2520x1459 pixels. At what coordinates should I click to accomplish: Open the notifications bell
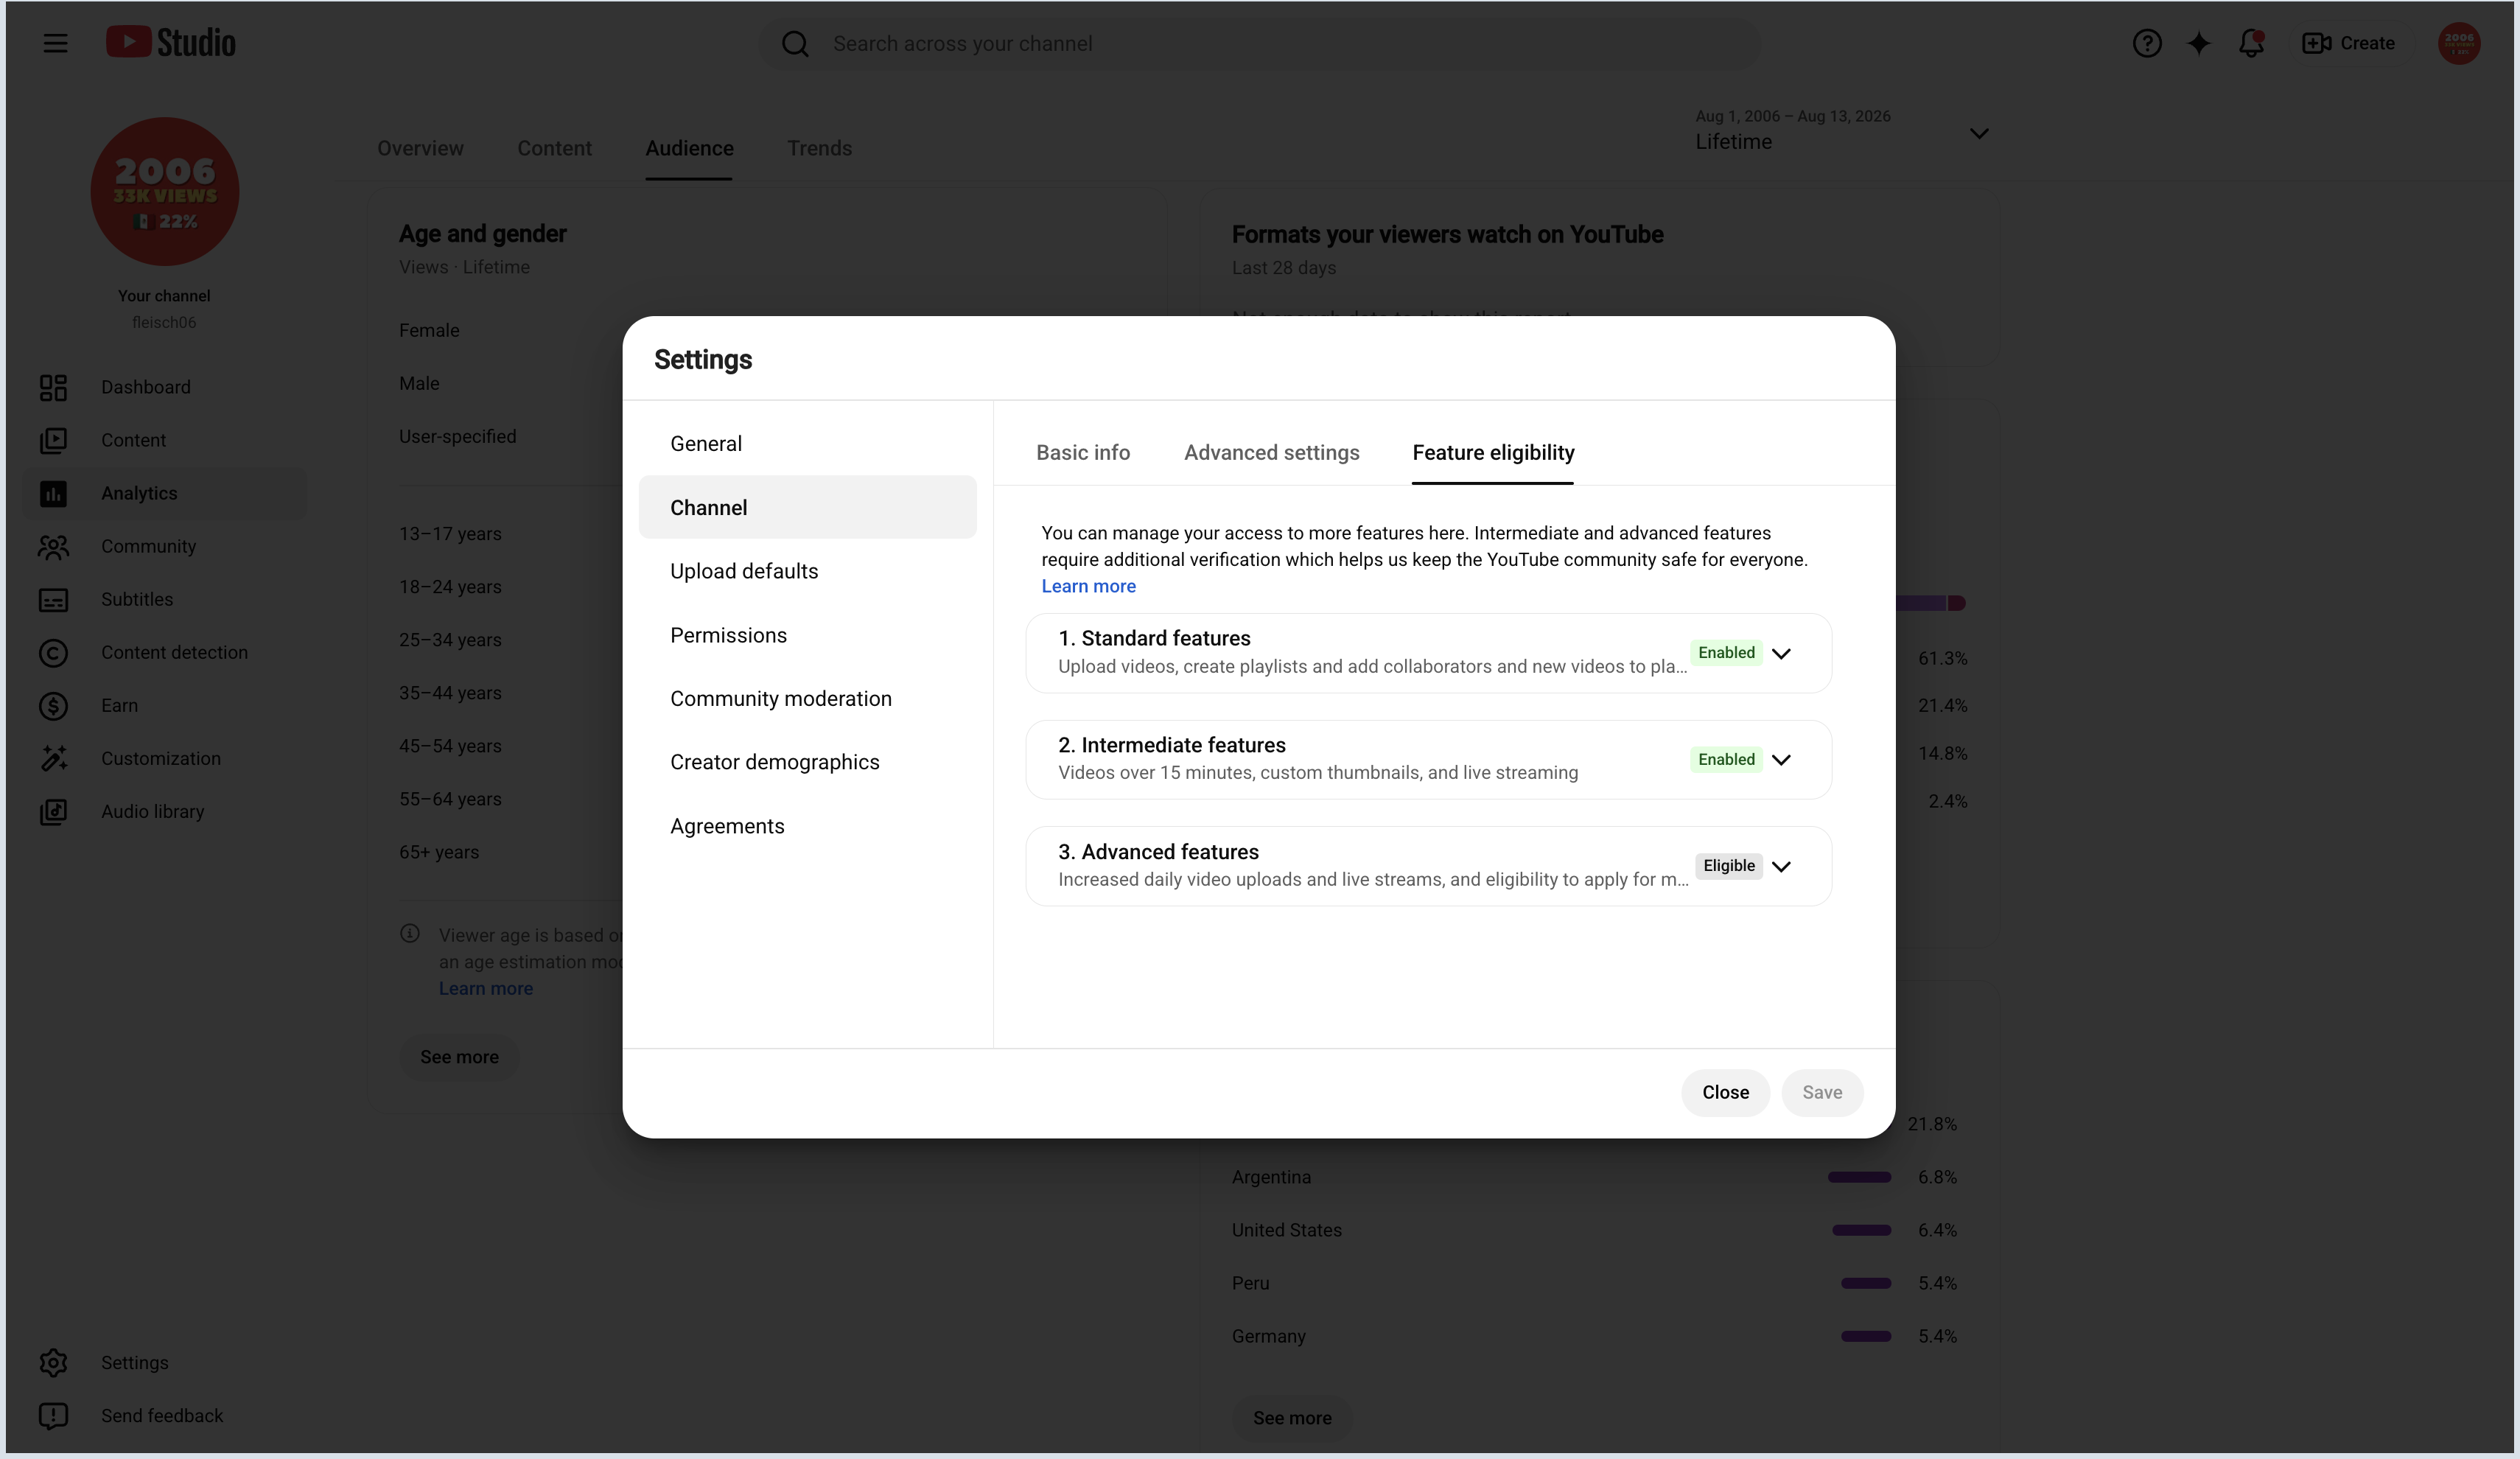(x=2251, y=43)
